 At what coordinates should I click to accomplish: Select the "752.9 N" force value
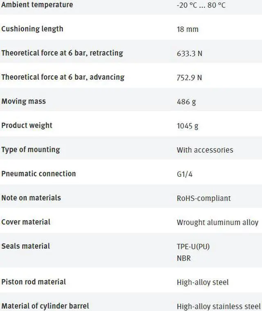pos(189,78)
